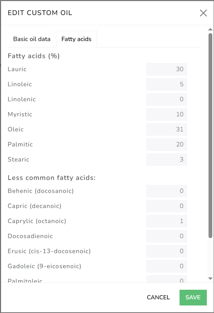This screenshot has height=313, width=214.
Task: Close the Edit Custom Oil dialog
Action: point(203,13)
